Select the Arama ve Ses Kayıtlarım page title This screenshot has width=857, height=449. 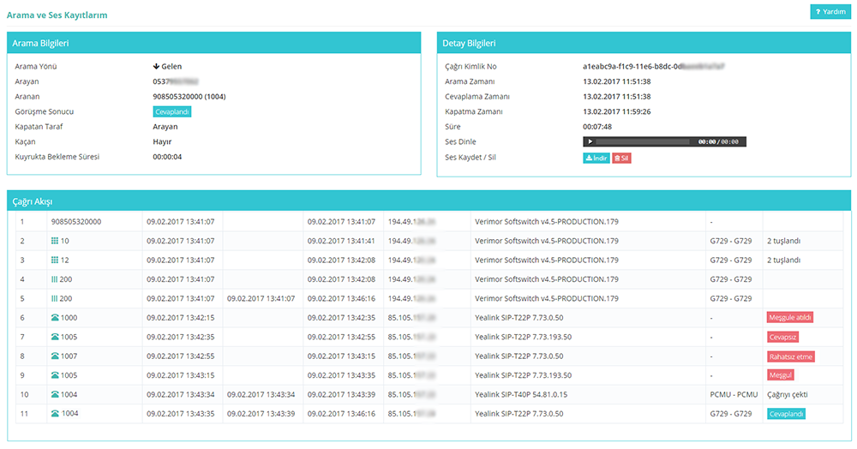(57, 15)
